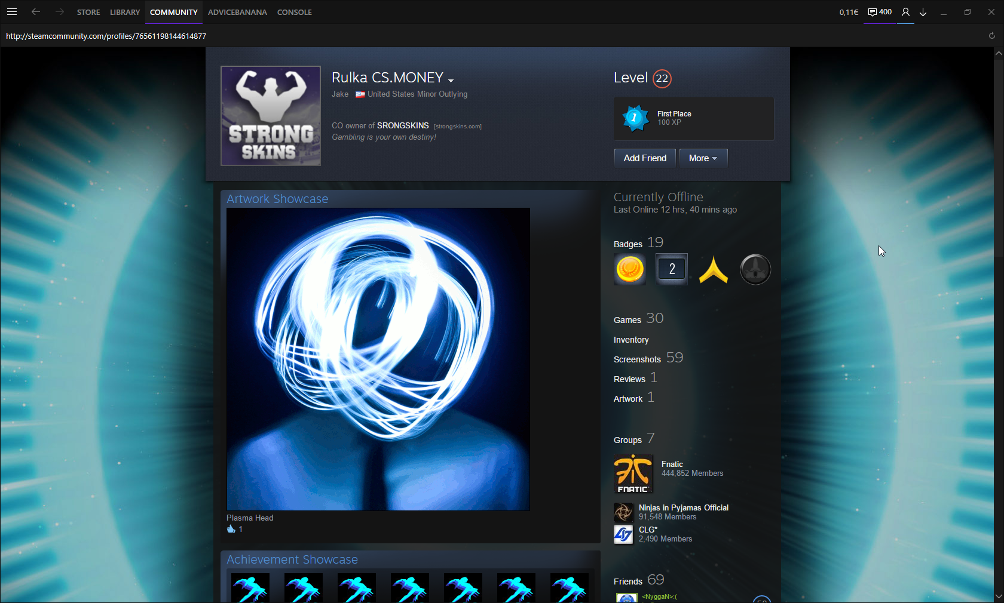Open the downloads arrow icon
This screenshot has width=1004, height=603.
923,12
